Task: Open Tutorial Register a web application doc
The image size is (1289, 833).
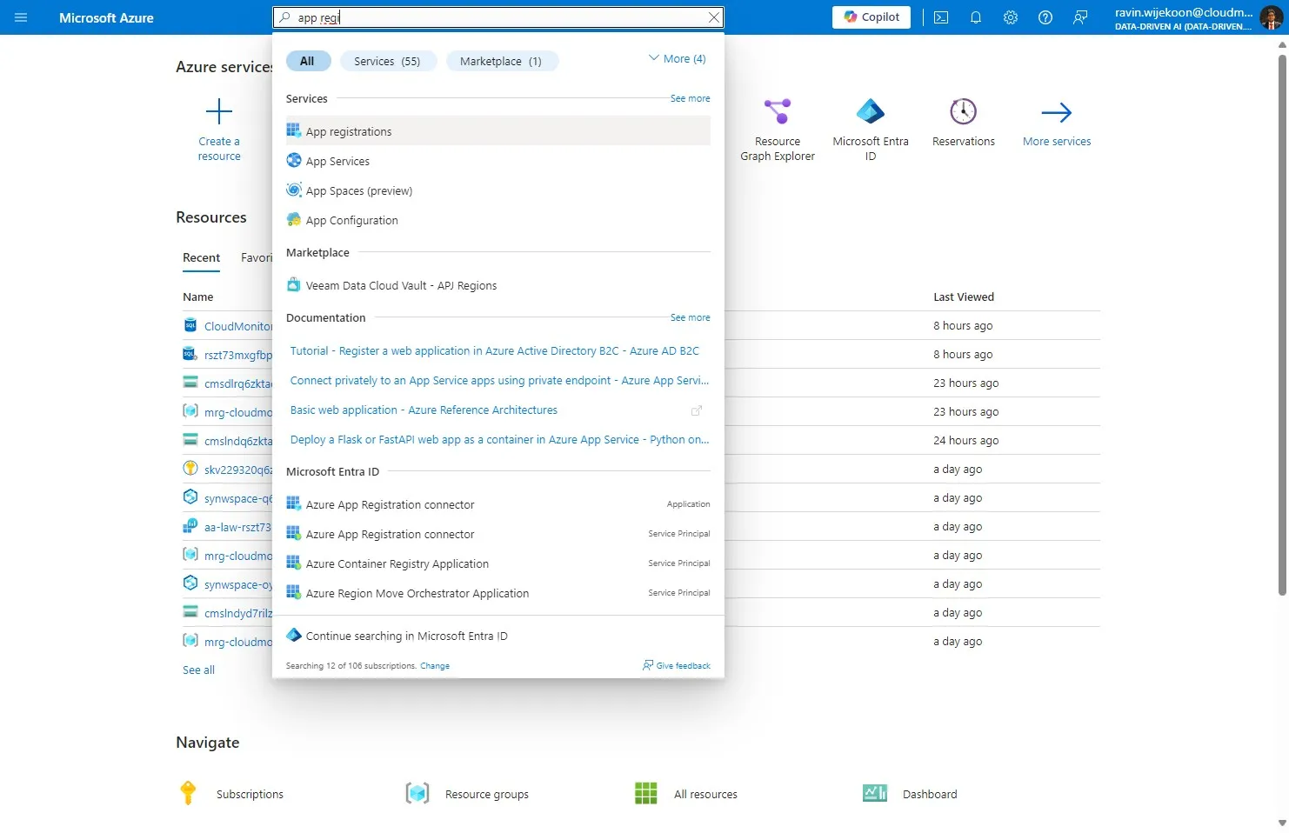Action: (x=495, y=350)
